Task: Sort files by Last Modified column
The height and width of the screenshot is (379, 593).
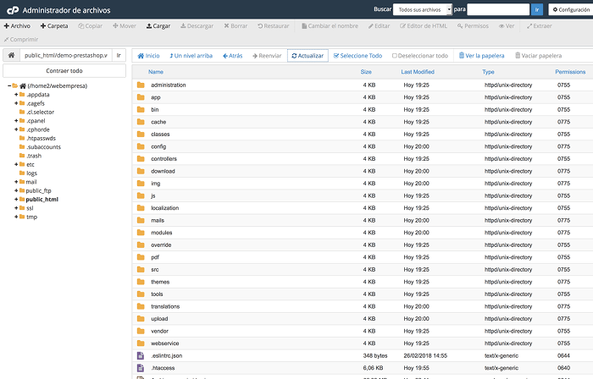Action: (418, 72)
